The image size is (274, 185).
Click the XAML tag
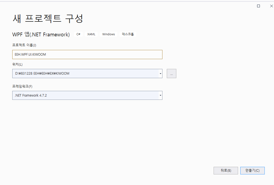[x=91, y=34]
